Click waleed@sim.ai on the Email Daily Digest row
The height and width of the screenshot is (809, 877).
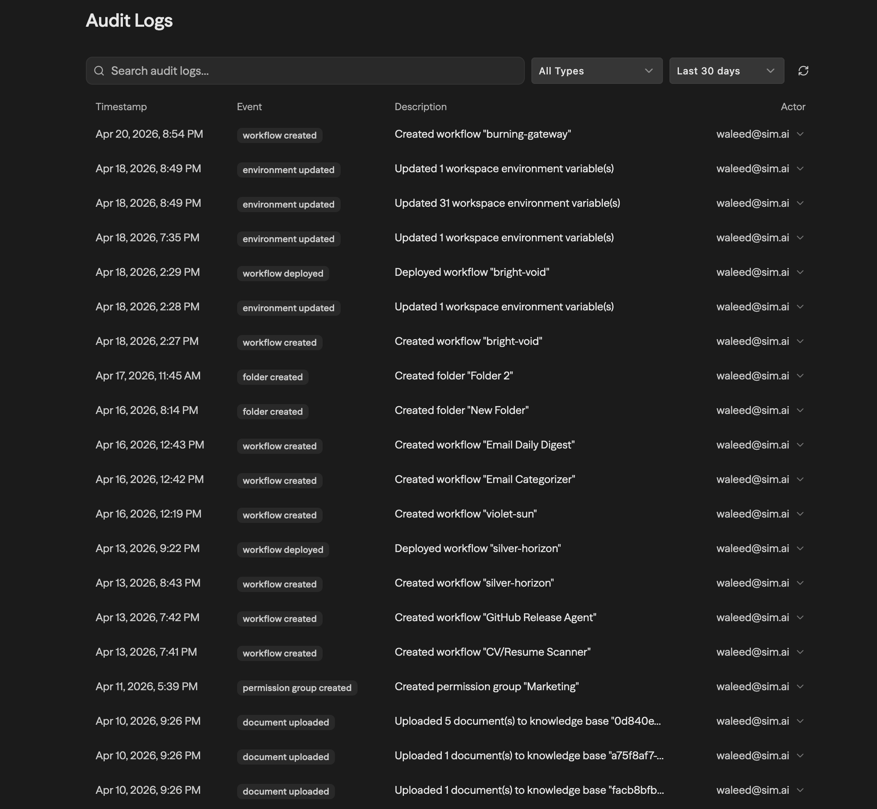[752, 445]
